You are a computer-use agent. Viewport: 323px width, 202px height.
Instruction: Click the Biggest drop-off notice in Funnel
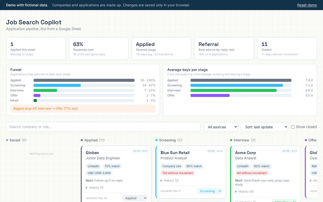click(x=83, y=109)
